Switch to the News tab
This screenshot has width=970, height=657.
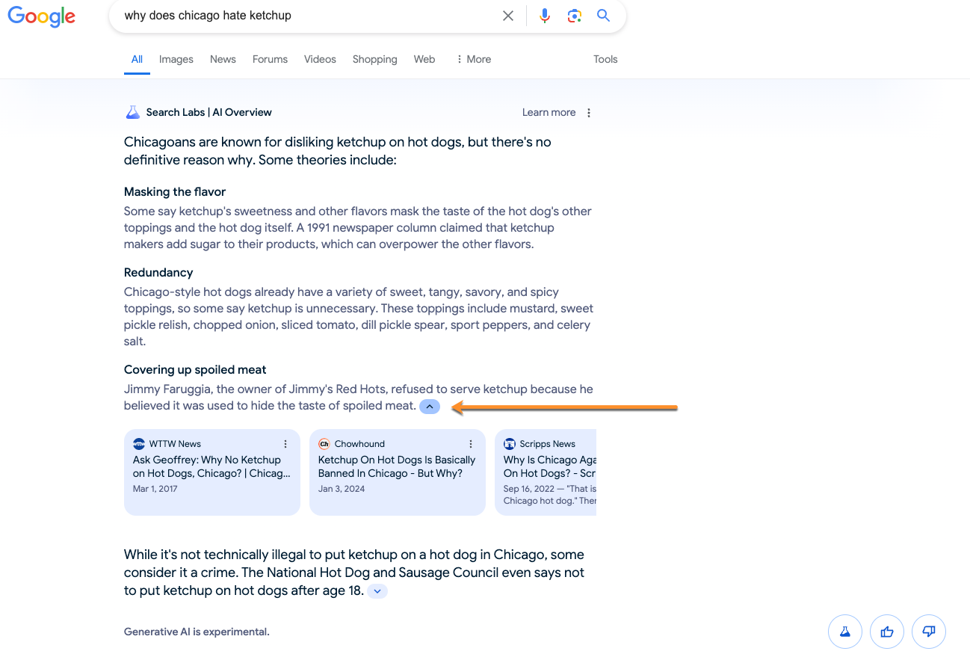pos(223,59)
